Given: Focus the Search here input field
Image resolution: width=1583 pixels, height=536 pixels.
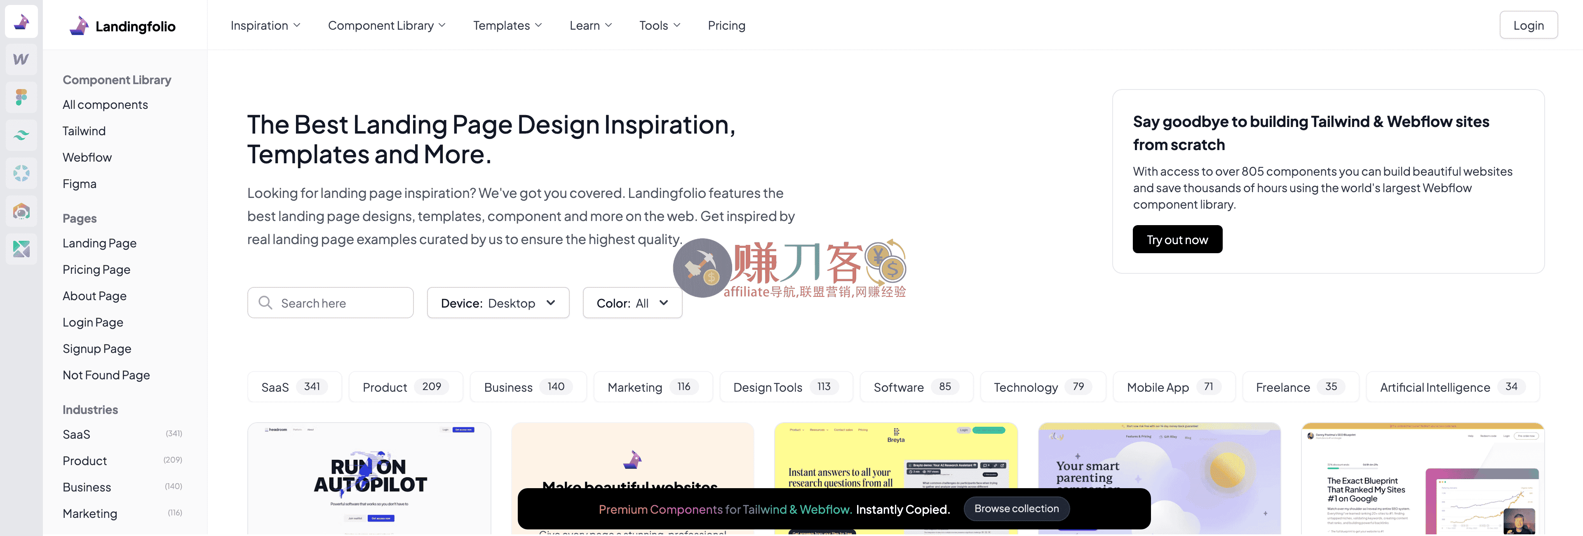Looking at the screenshot, I should click(x=331, y=303).
